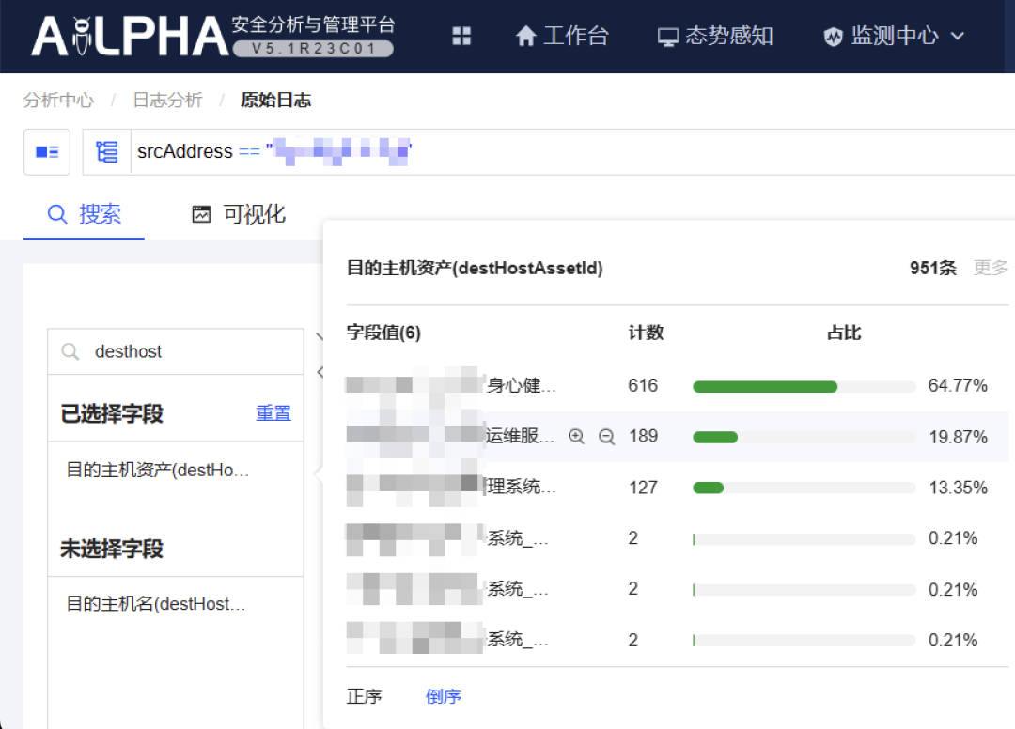Click the 64.77% green progress bar
The width and height of the screenshot is (1015, 729).
click(x=764, y=386)
